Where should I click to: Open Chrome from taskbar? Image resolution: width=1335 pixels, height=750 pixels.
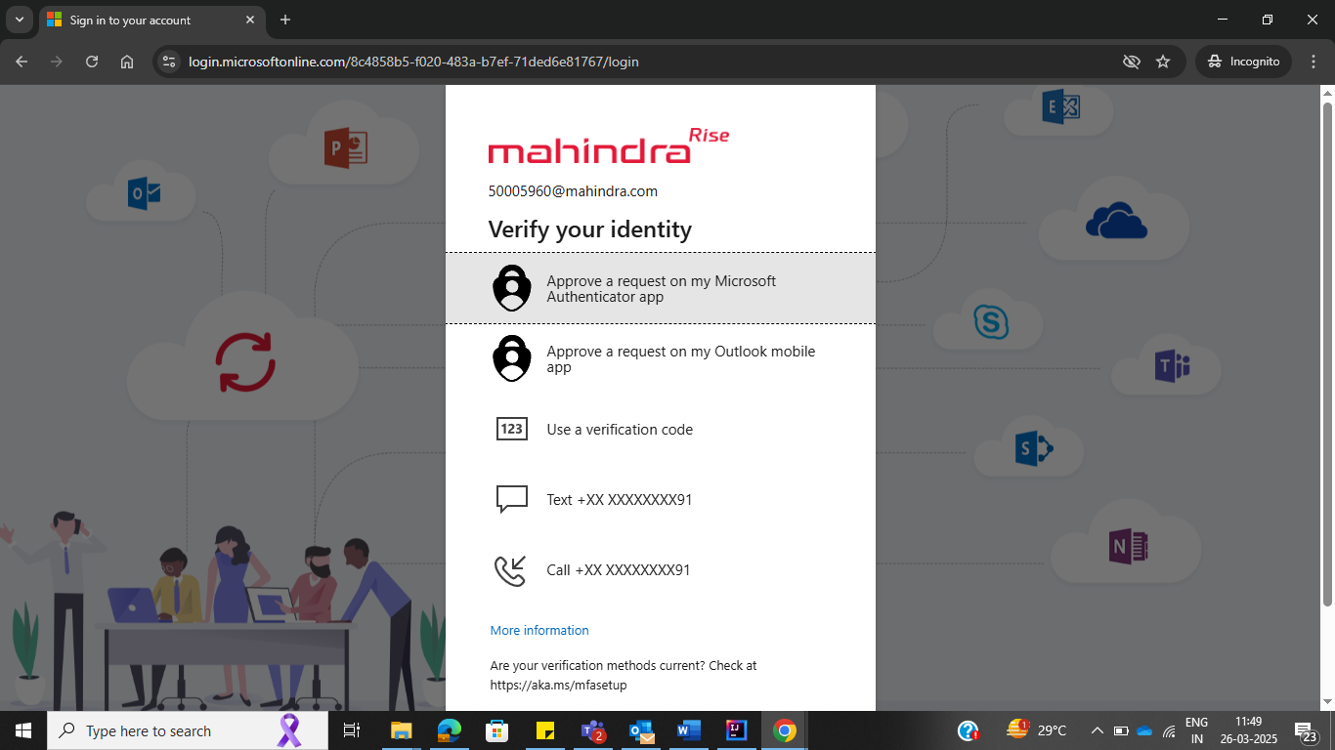pos(784,730)
